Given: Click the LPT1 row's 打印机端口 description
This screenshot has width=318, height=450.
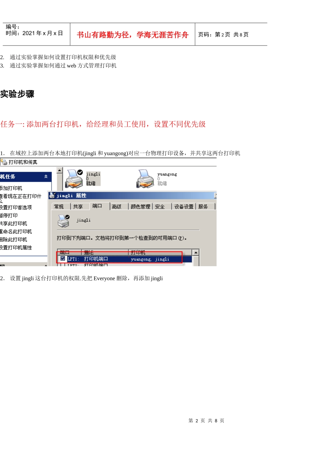Looking at the screenshot, I should coord(96,259).
